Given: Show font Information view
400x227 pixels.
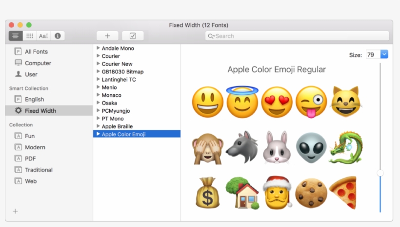Looking at the screenshot, I should tap(58, 36).
